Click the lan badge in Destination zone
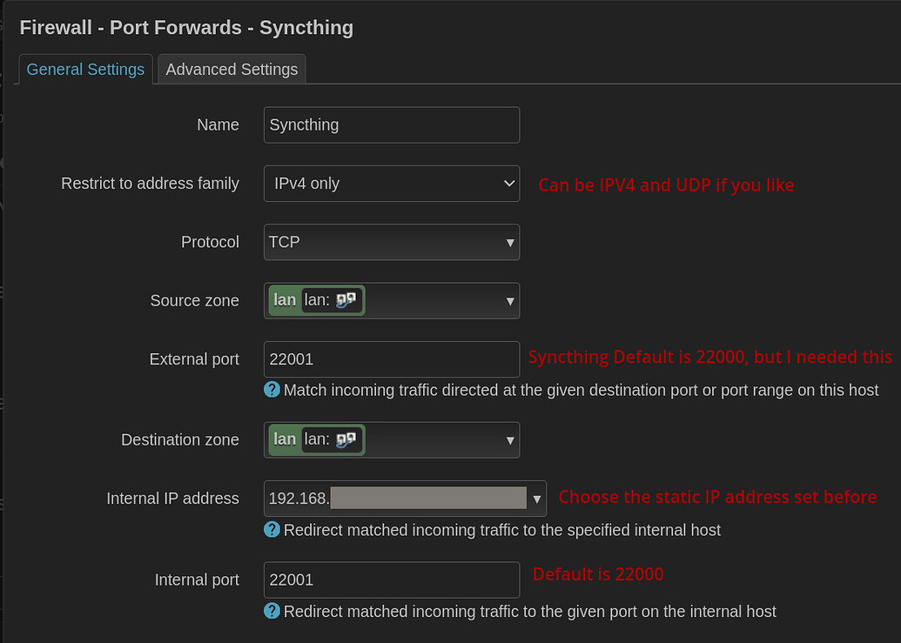 pos(285,439)
